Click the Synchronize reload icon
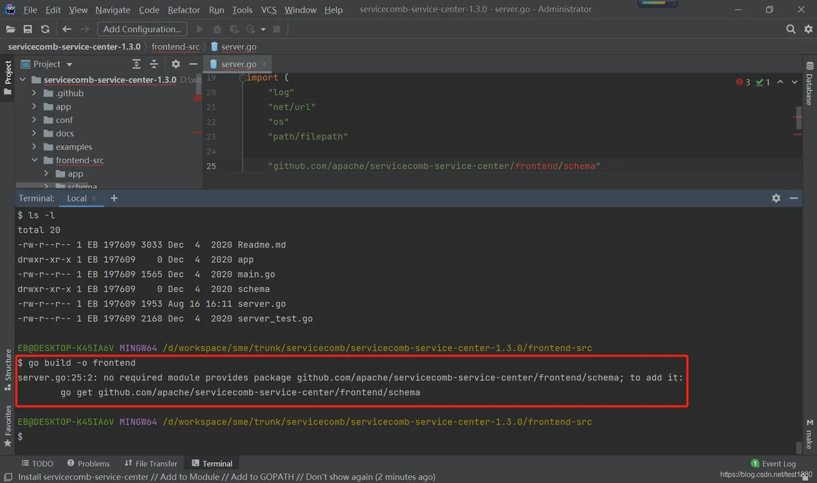 45,29
